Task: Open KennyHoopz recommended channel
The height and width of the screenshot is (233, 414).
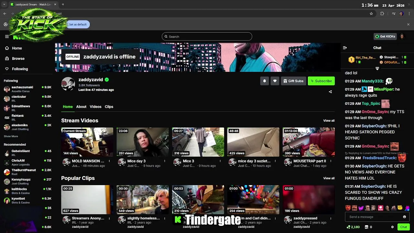Action: tap(27, 181)
